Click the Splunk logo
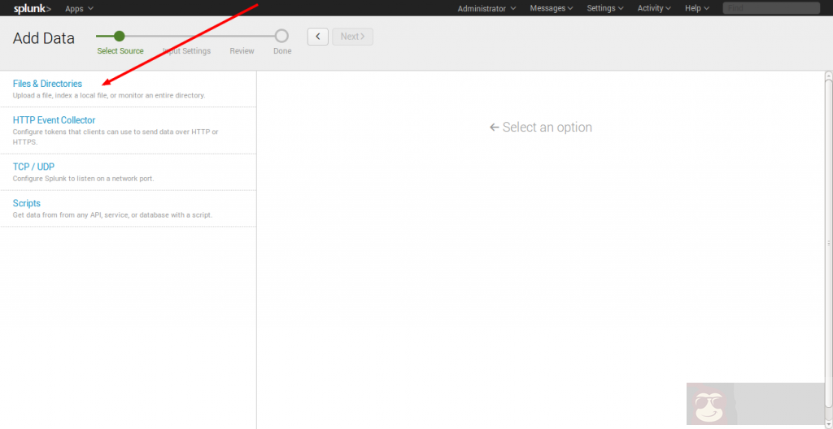 coord(33,8)
